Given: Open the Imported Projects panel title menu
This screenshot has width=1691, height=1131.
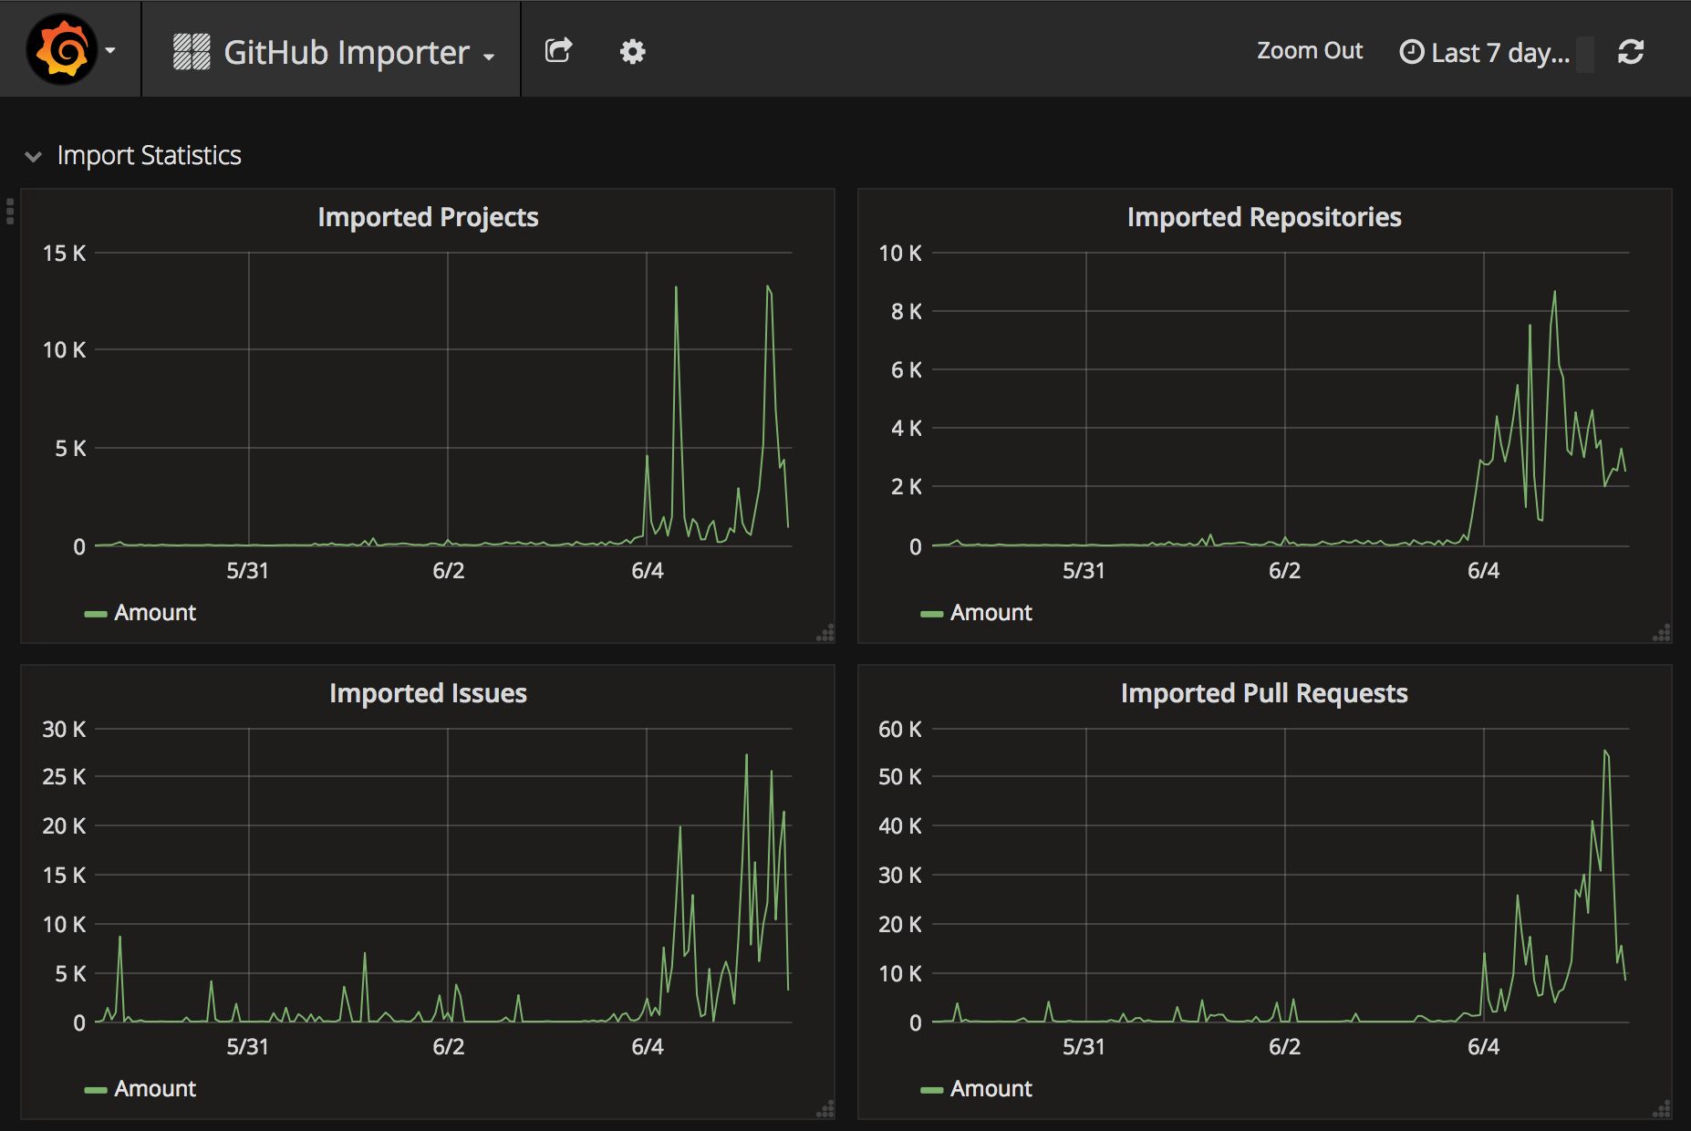Looking at the screenshot, I should pyautogui.click(x=428, y=217).
